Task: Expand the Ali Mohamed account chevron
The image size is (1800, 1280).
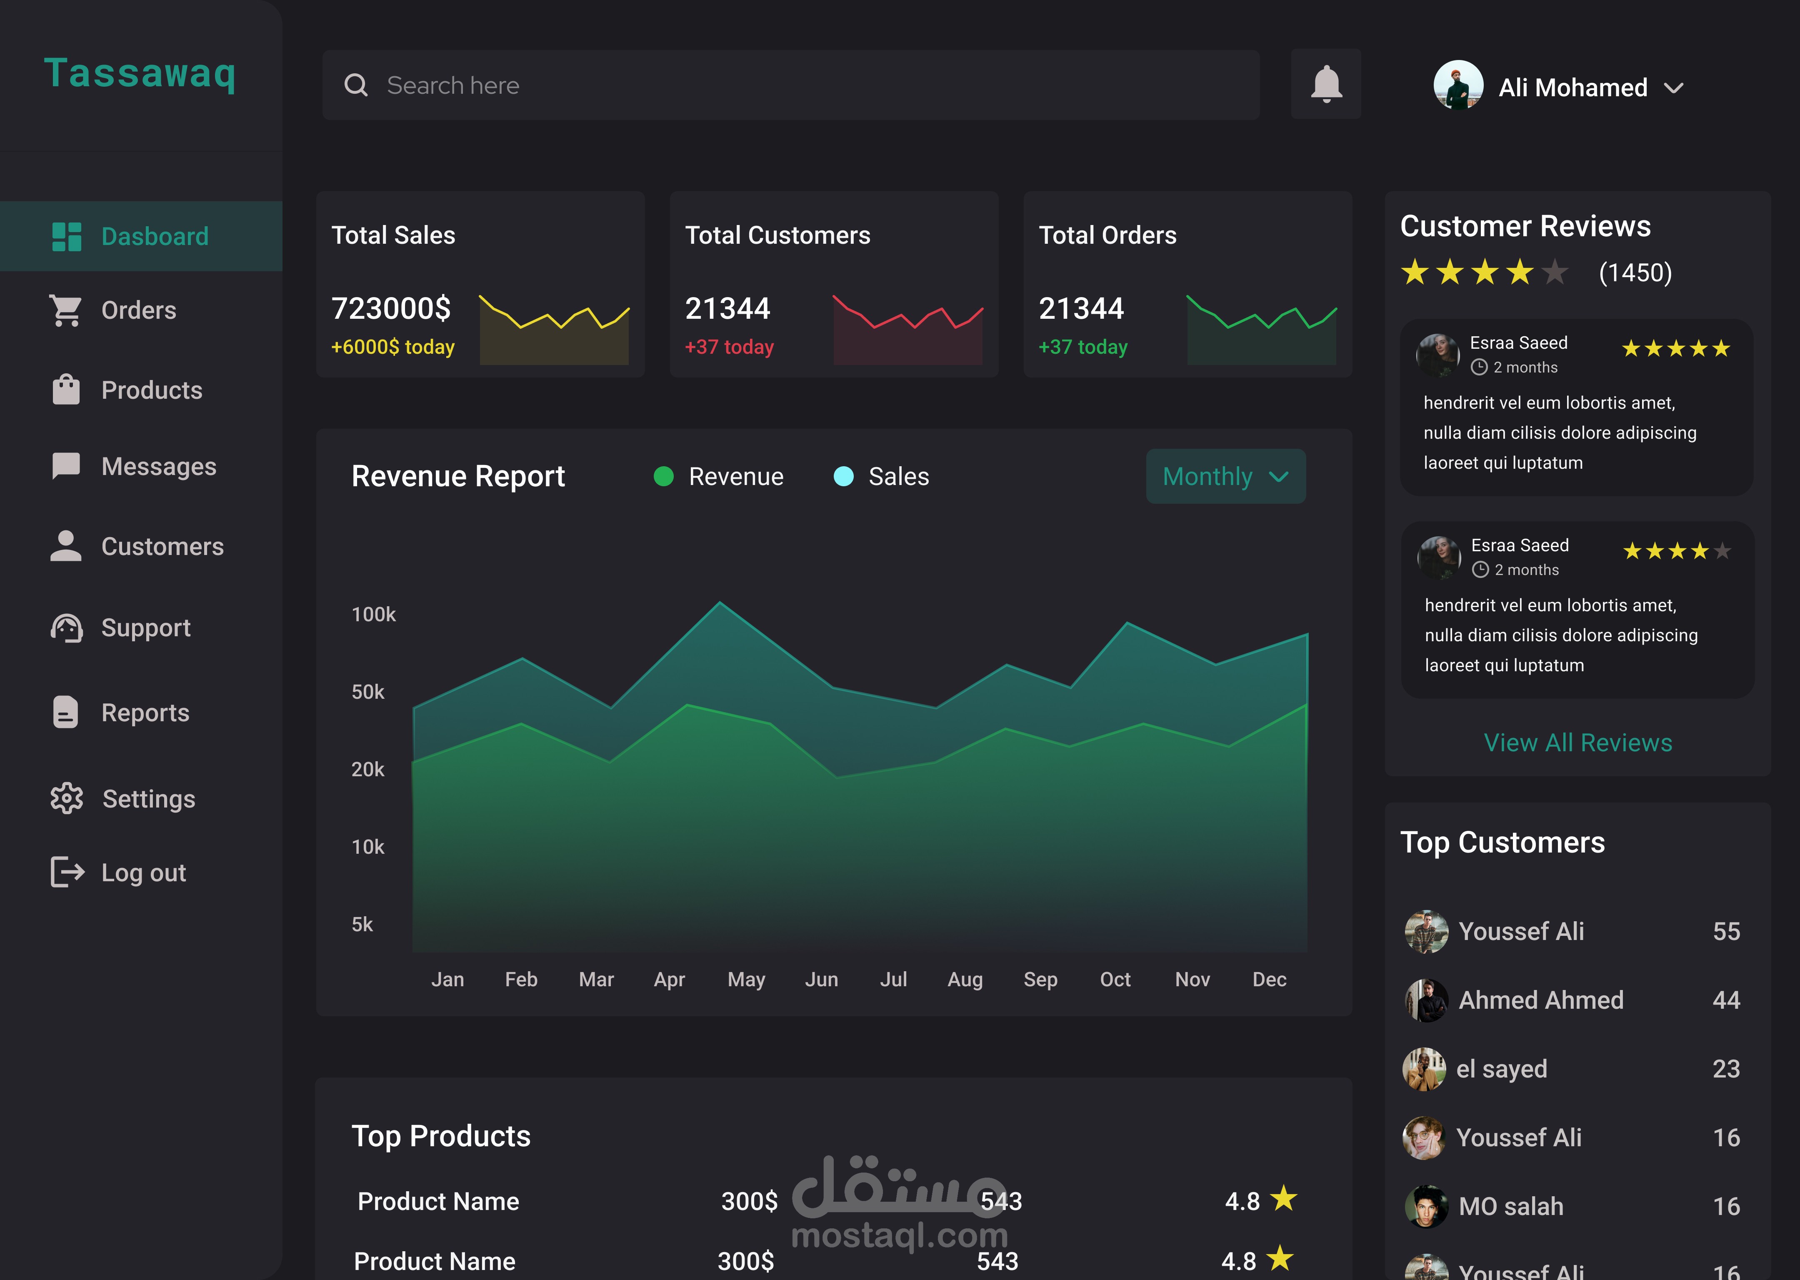Action: 1674,87
